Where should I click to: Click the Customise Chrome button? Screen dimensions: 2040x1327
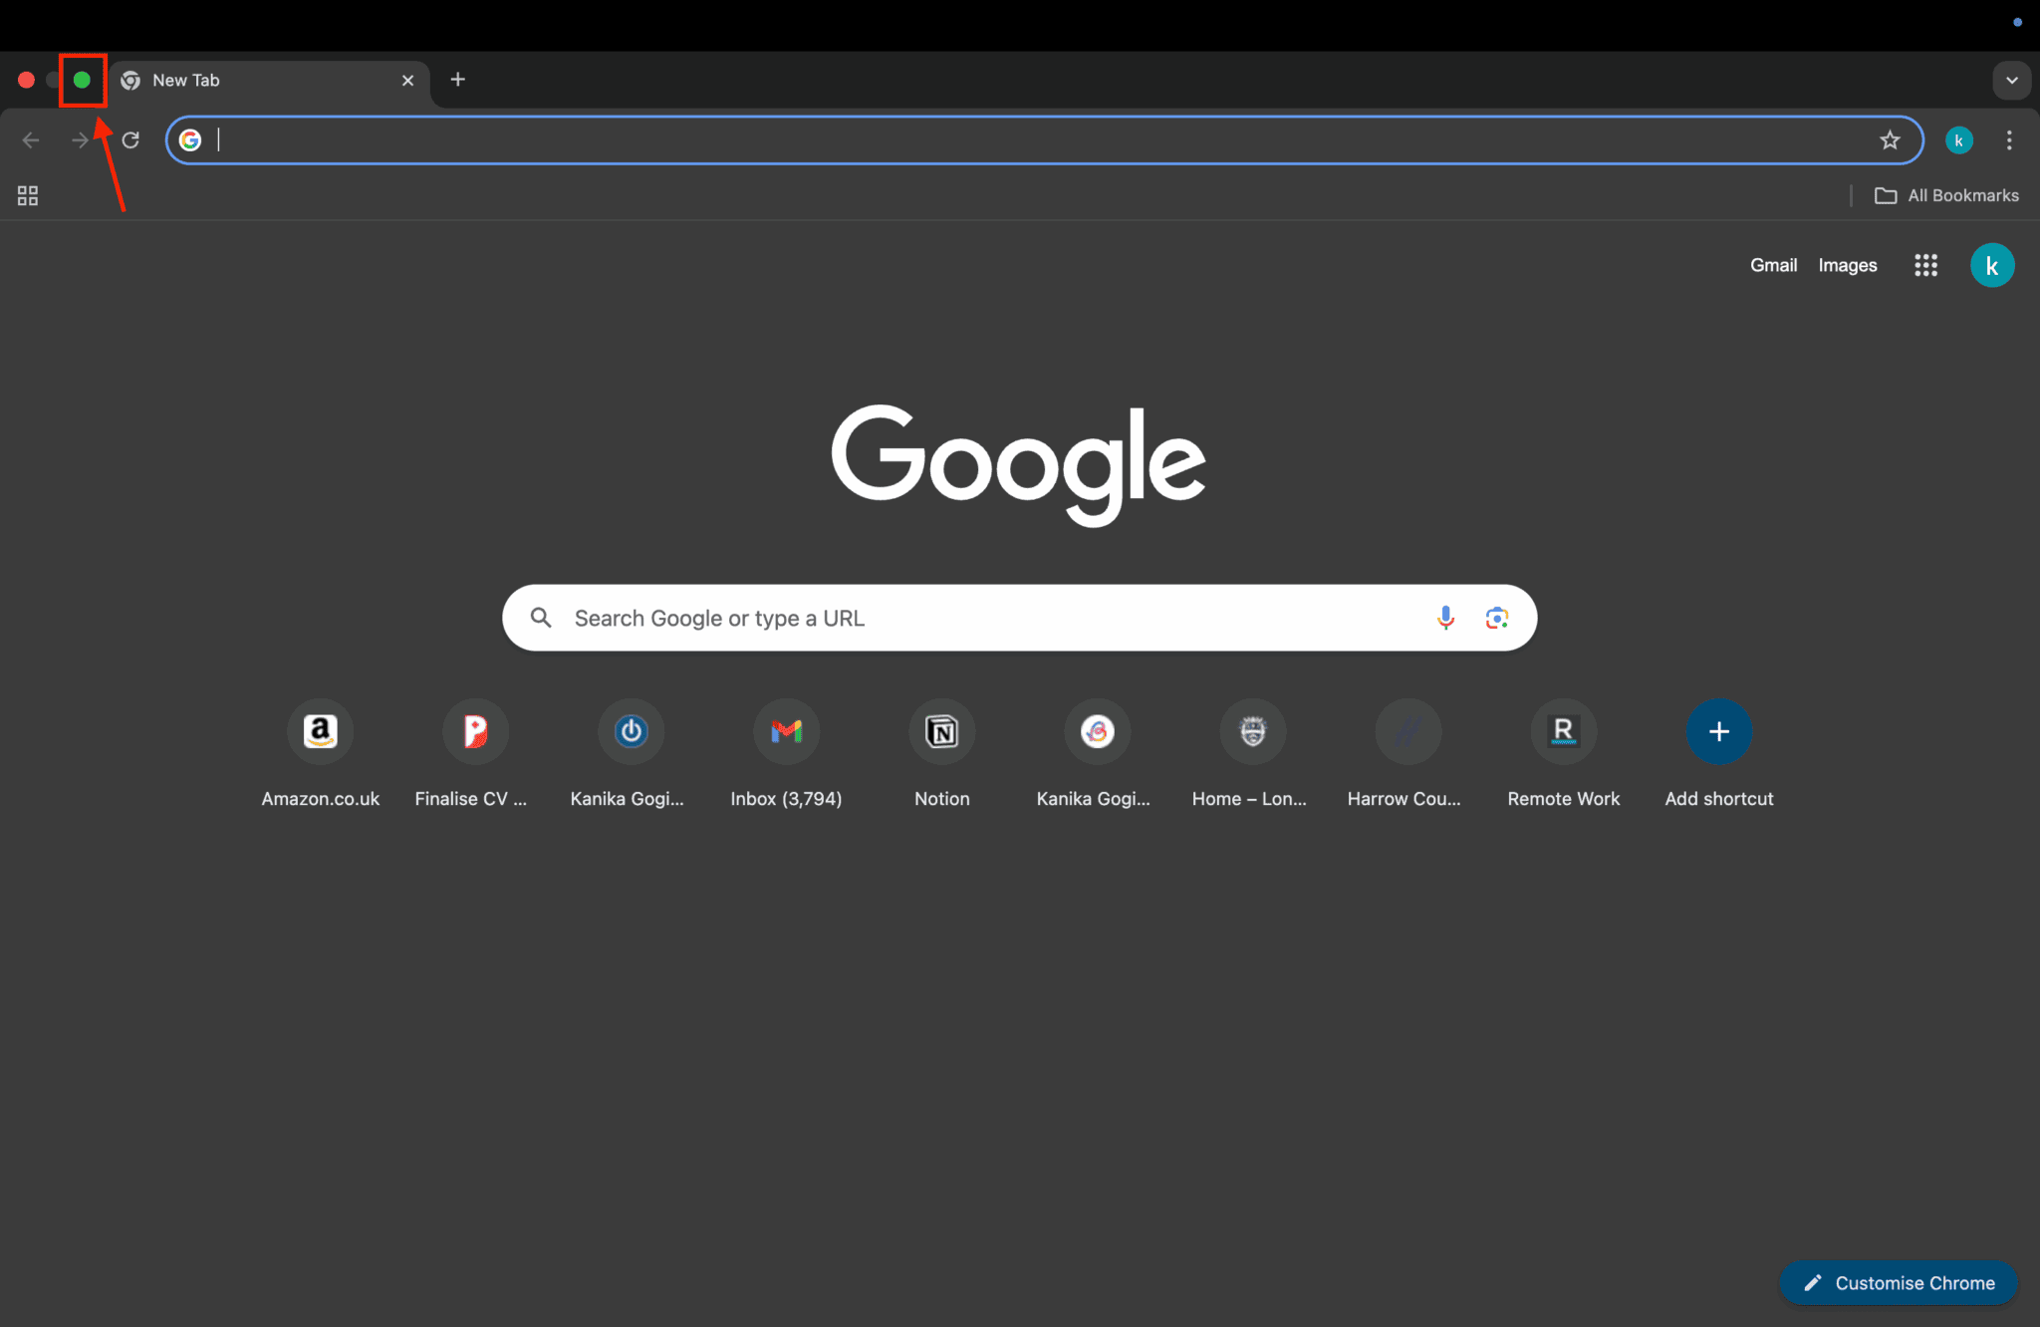(x=1897, y=1282)
